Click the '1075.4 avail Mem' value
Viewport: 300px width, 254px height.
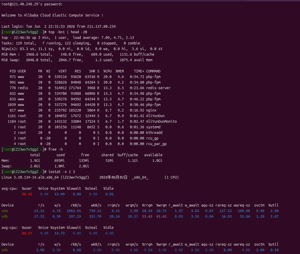(x=136, y=60)
